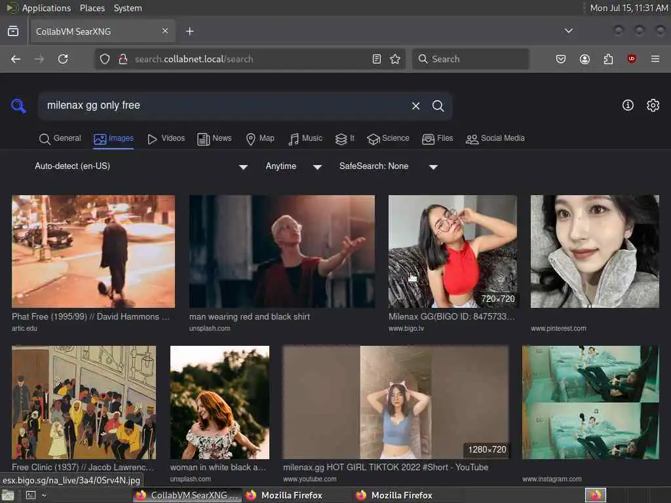Image resolution: width=671 pixels, height=503 pixels.
Task: Close the CollabVM SearXNG tab
Action: tap(165, 31)
